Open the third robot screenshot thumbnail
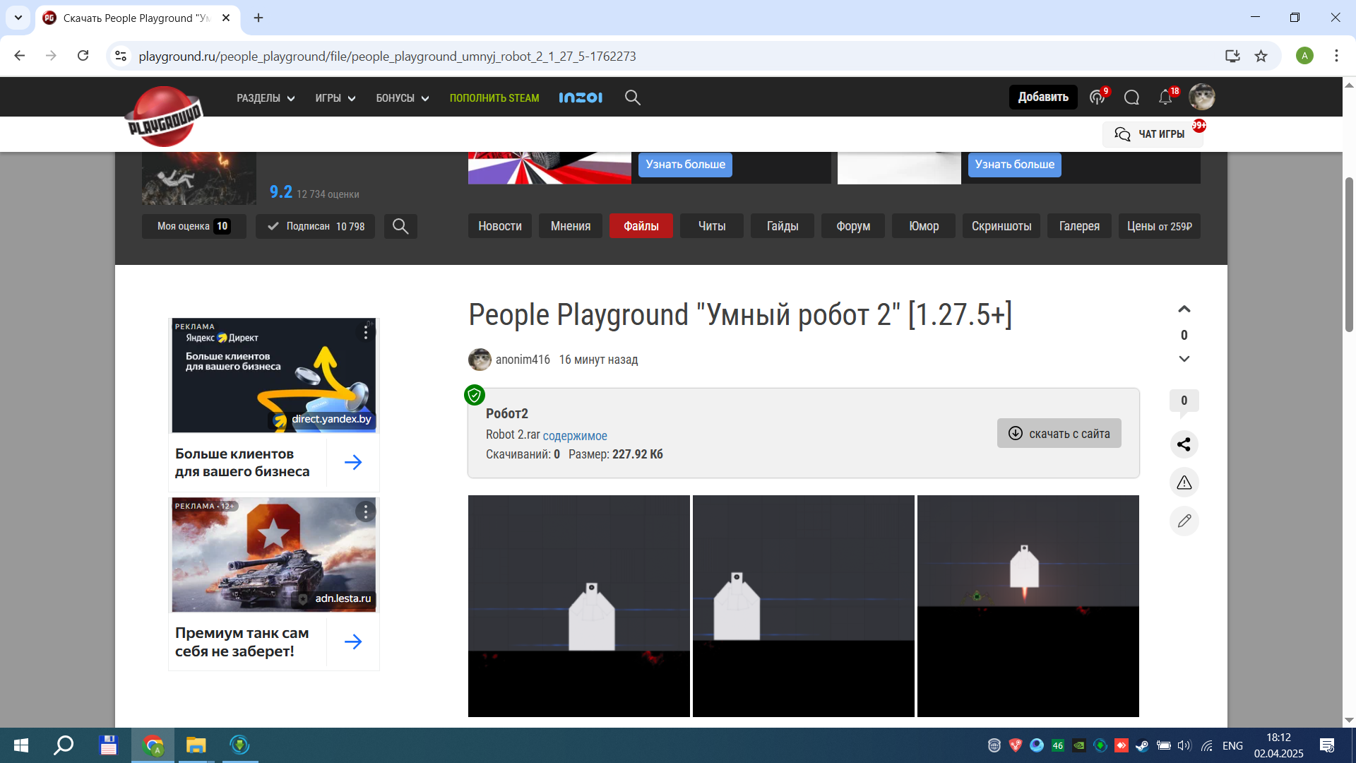Image resolution: width=1356 pixels, height=763 pixels. click(1028, 605)
